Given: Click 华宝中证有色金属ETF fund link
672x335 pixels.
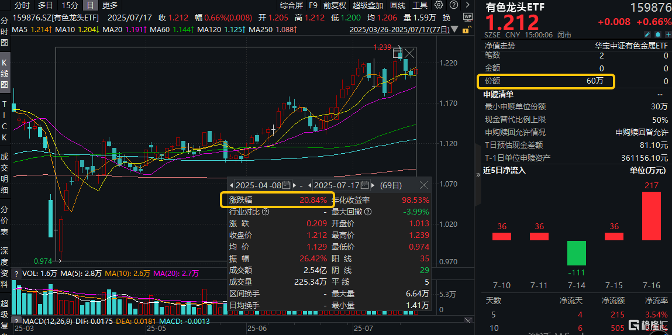Looking at the screenshot, I should click(631, 46).
